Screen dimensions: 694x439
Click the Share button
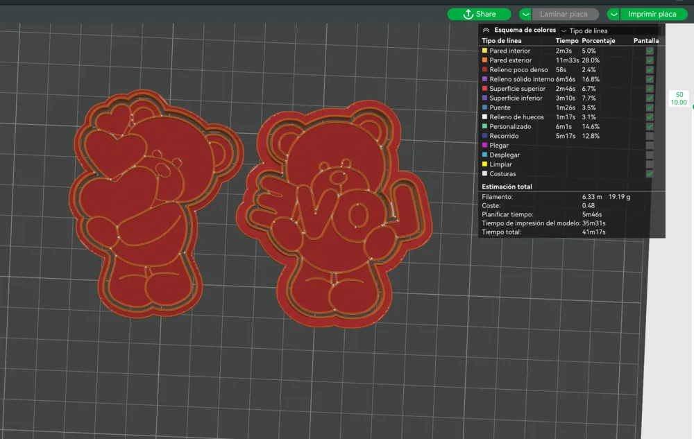tap(480, 14)
